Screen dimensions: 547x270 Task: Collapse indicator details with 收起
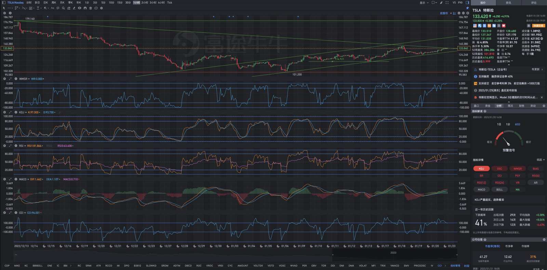pos(540,160)
